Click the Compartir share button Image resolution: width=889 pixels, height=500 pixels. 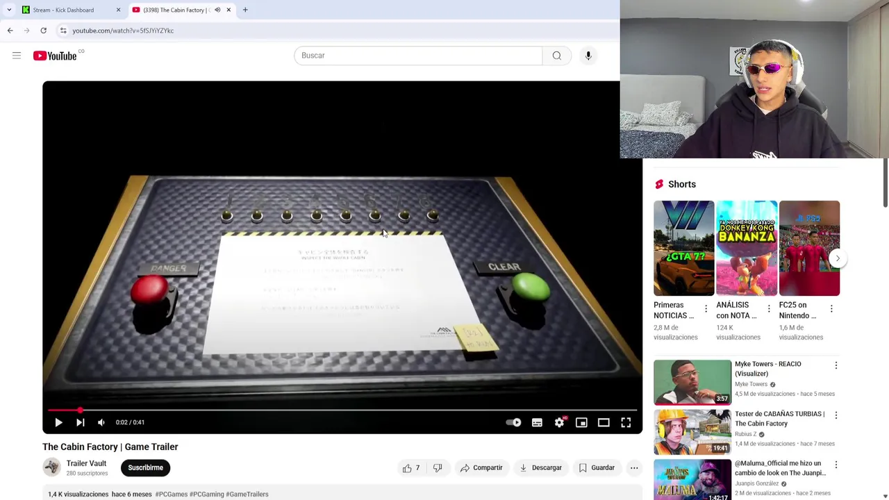(x=481, y=467)
